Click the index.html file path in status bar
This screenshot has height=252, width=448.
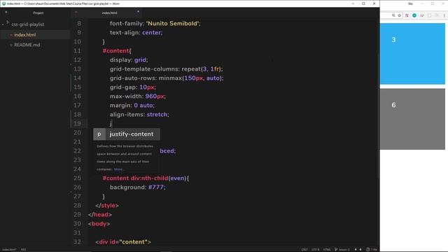[9, 250]
